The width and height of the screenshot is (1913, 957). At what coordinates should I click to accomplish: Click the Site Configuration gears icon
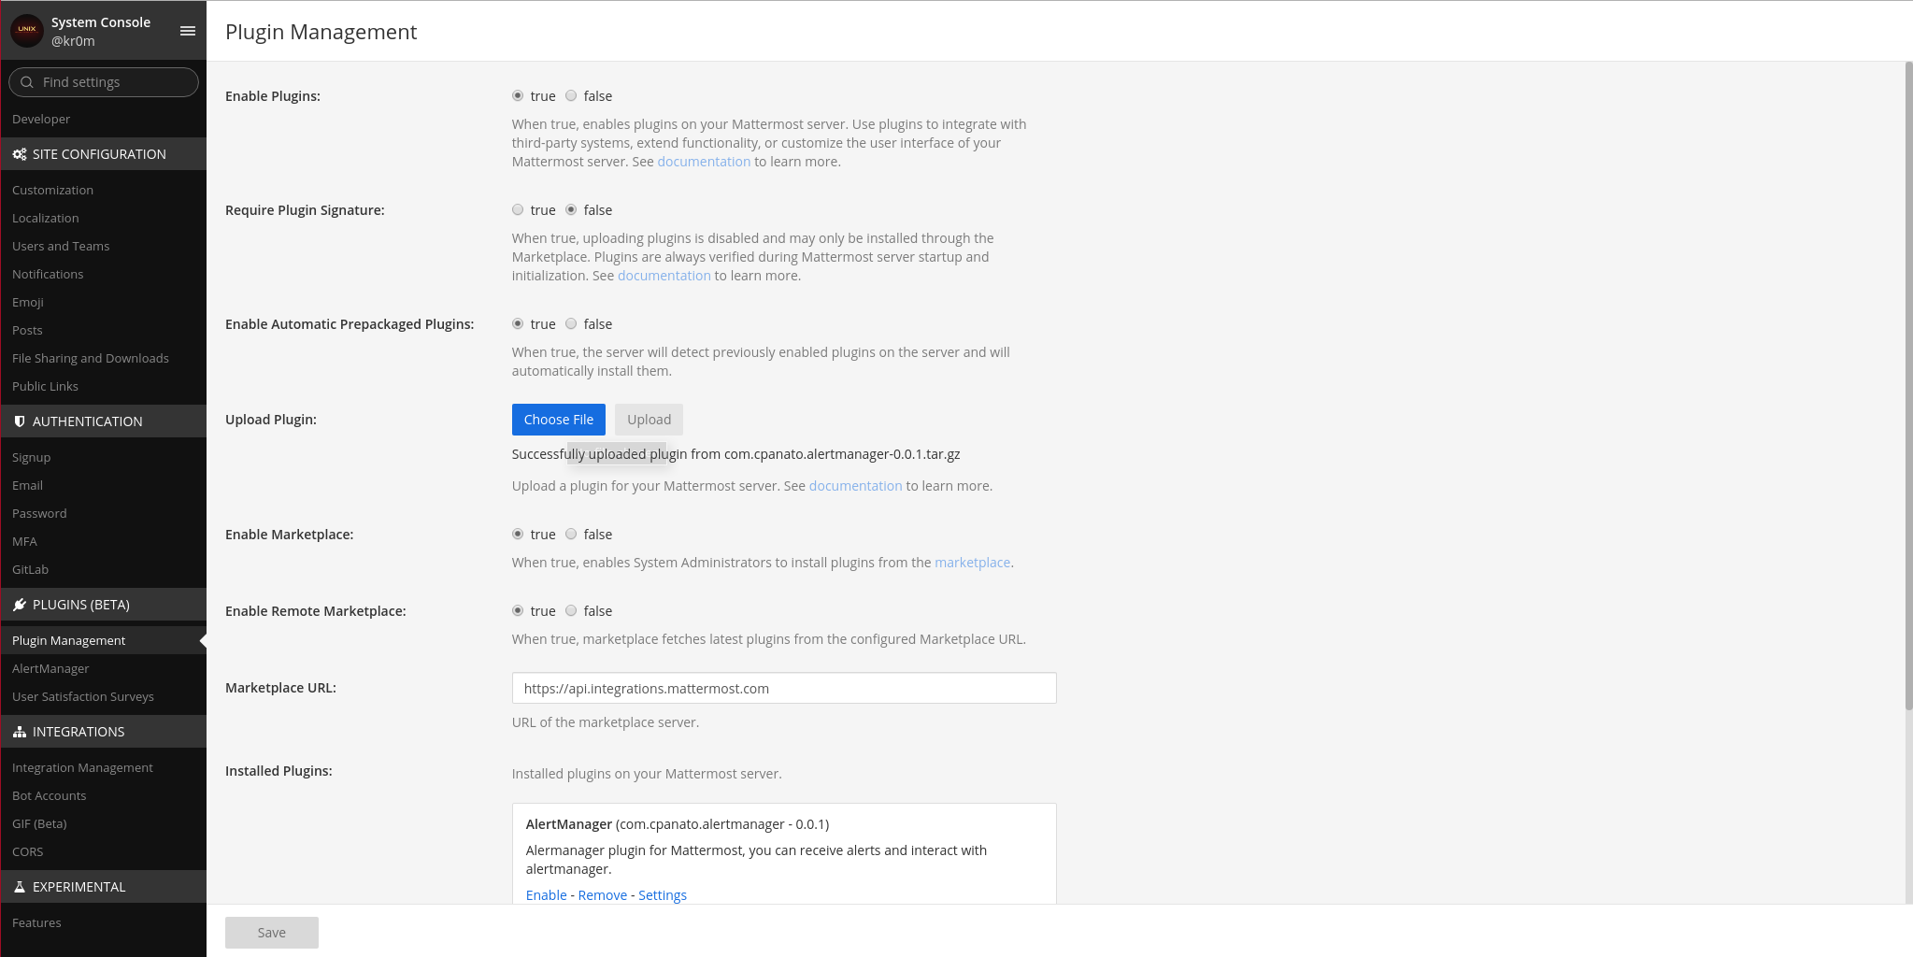click(19, 154)
